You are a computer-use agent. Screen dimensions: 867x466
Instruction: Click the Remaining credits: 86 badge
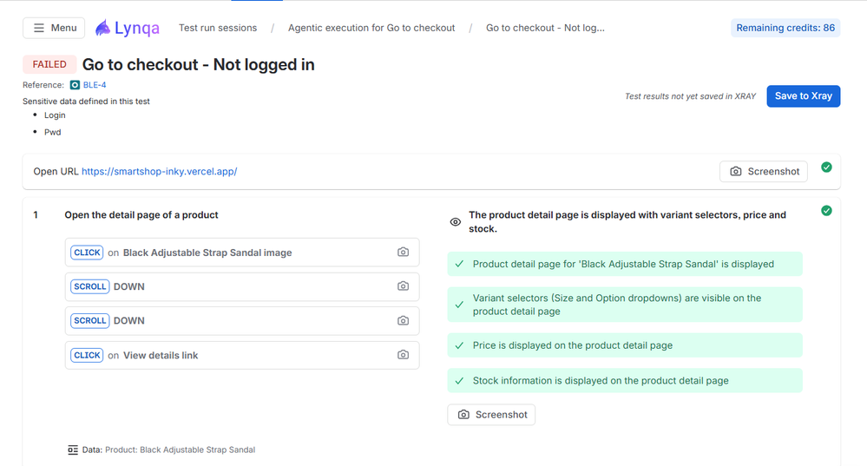785,28
